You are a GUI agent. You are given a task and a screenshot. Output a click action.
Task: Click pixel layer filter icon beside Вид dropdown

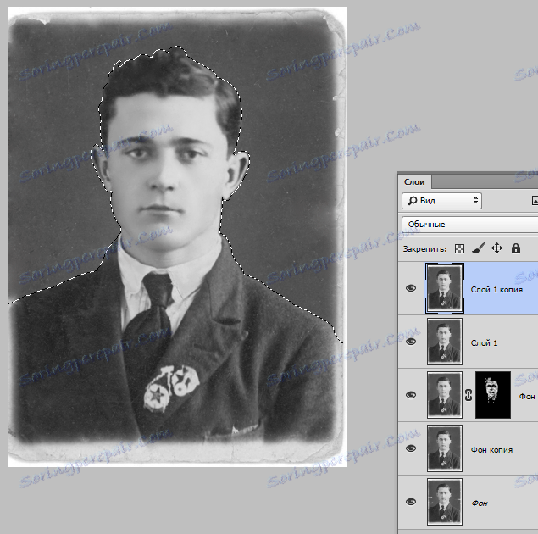click(534, 201)
